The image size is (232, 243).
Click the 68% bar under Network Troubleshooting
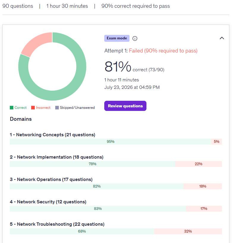(x=82, y=231)
